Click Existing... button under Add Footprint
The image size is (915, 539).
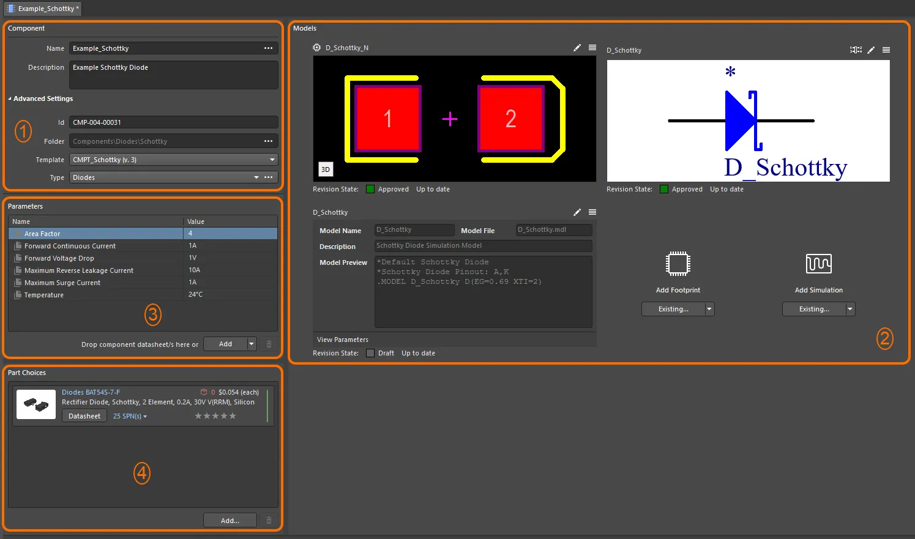click(673, 309)
